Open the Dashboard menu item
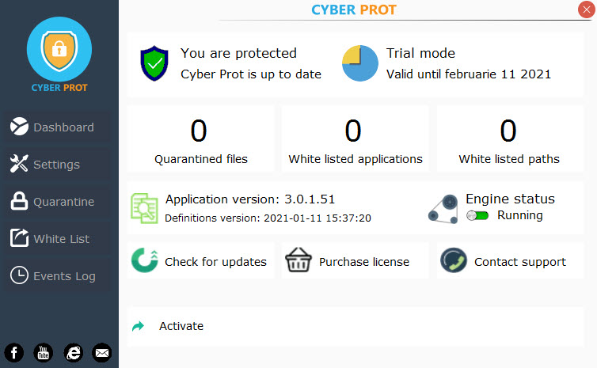This screenshot has width=597, height=368. pyautogui.click(x=57, y=127)
